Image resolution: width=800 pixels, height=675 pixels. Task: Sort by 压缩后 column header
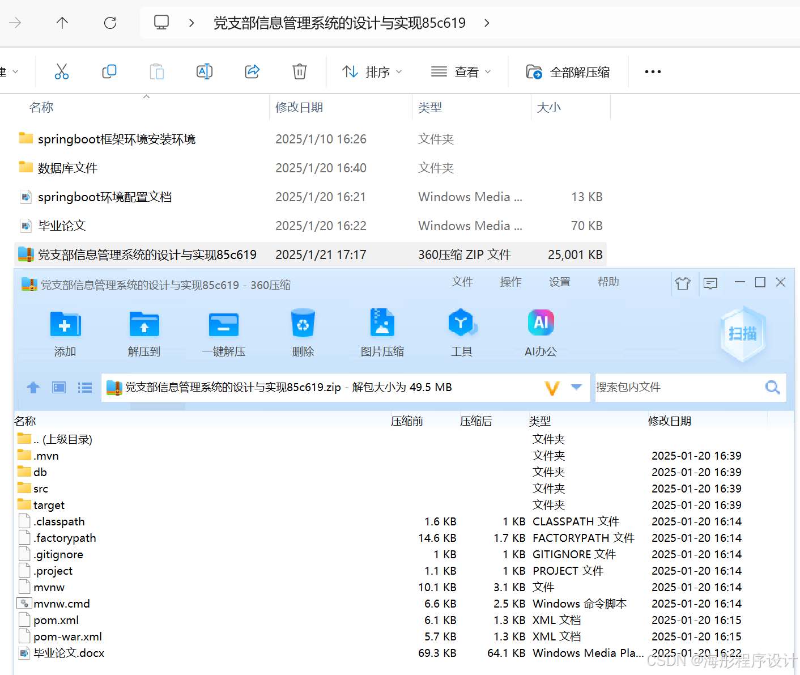pos(476,421)
